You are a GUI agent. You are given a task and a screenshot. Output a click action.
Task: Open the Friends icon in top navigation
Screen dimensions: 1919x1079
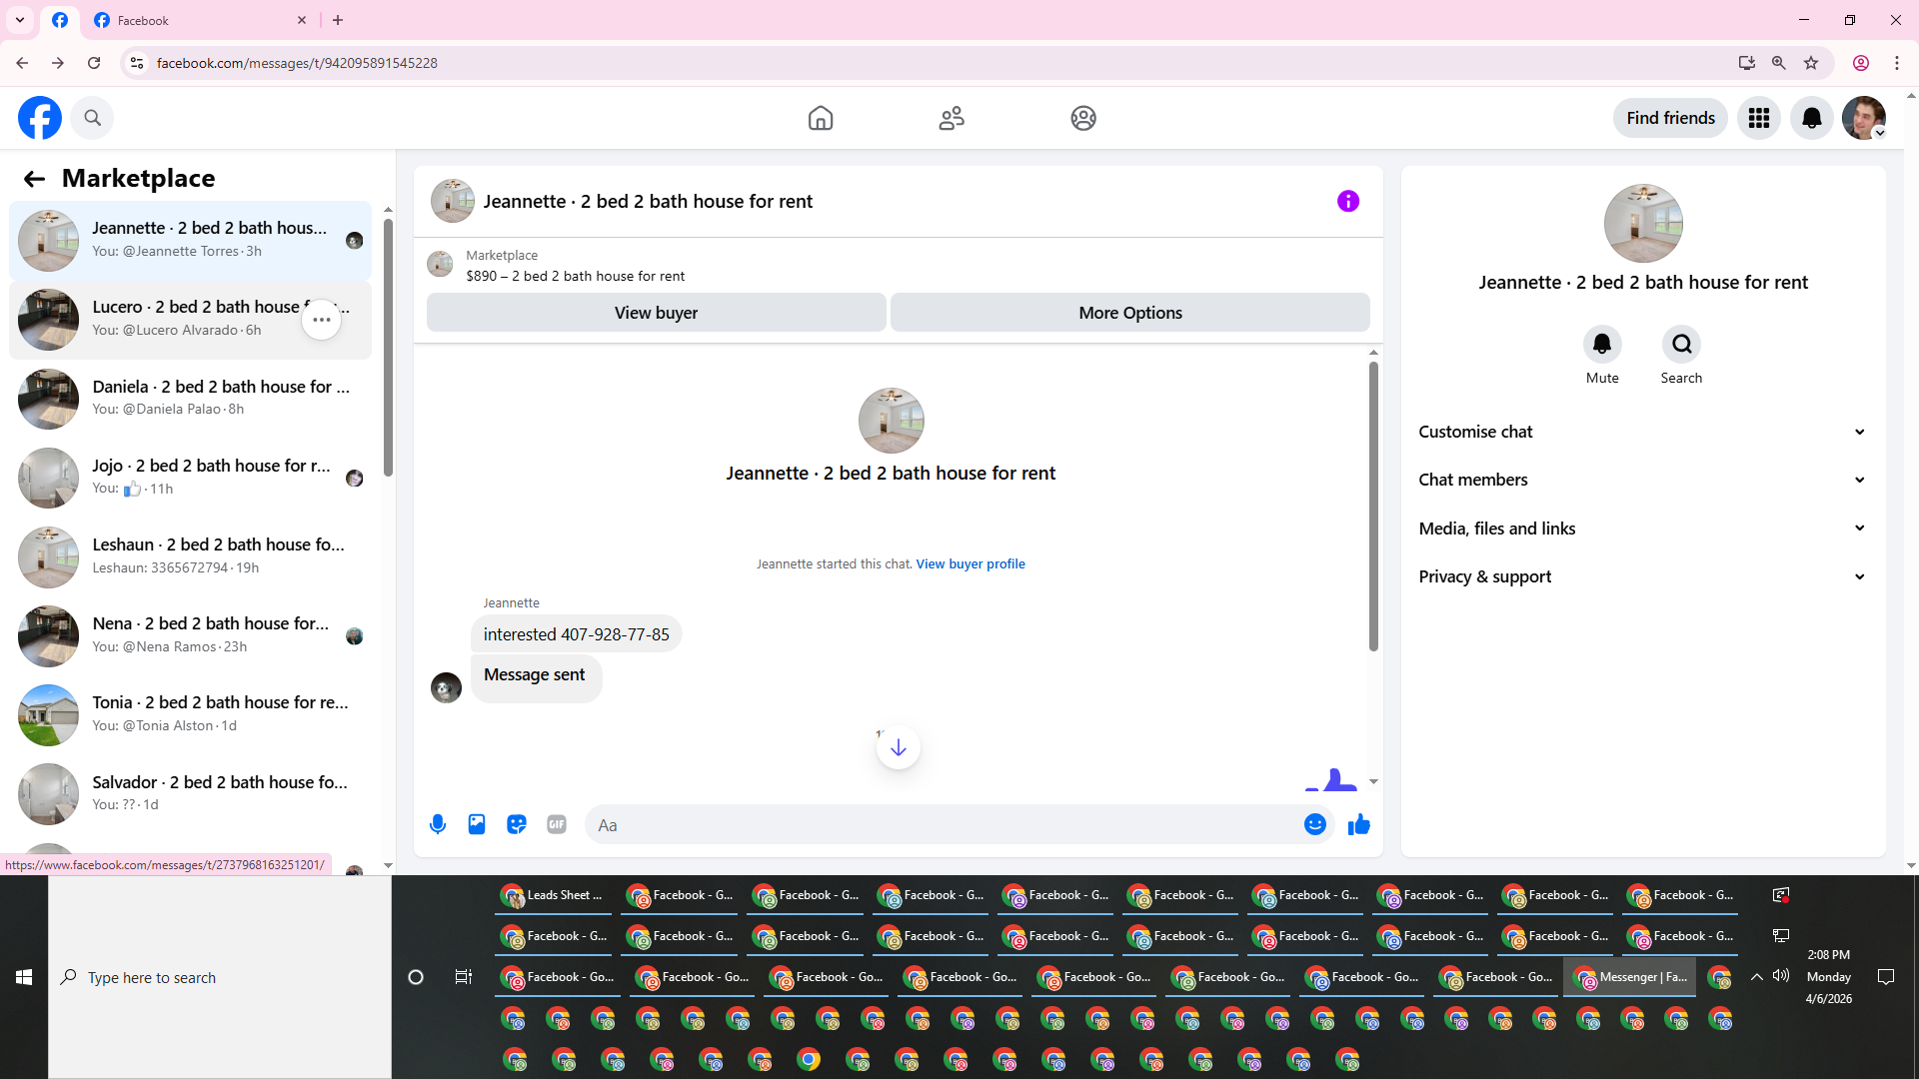(952, 118)
